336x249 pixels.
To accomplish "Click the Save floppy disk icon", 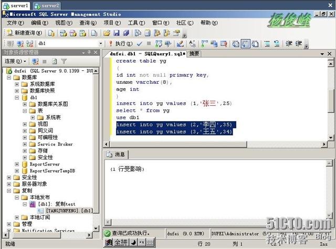I will pos(117,33).
